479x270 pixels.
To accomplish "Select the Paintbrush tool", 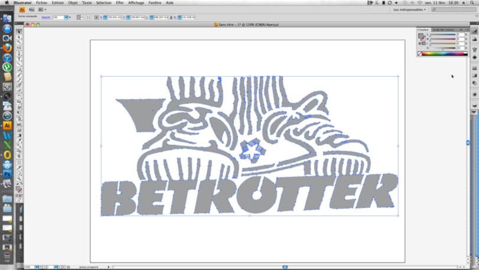I will (19, 75).
